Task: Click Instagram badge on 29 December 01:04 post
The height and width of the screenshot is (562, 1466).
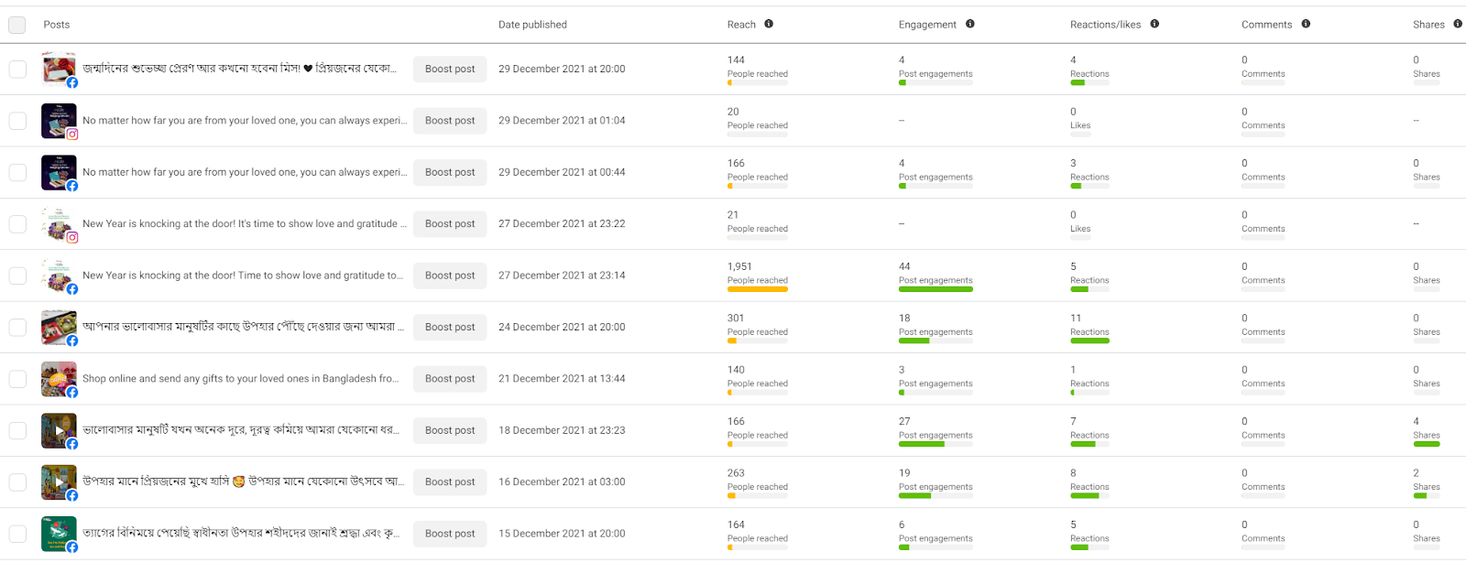Action: [x=72, y=134]
